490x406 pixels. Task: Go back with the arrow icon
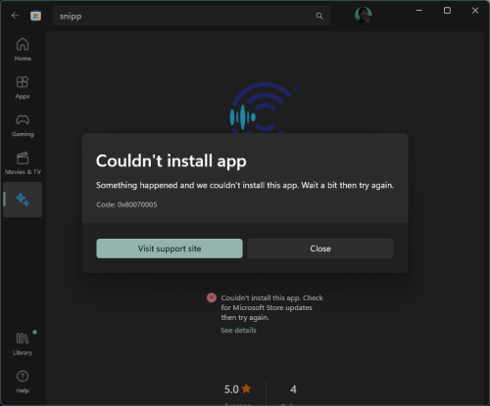15,16
